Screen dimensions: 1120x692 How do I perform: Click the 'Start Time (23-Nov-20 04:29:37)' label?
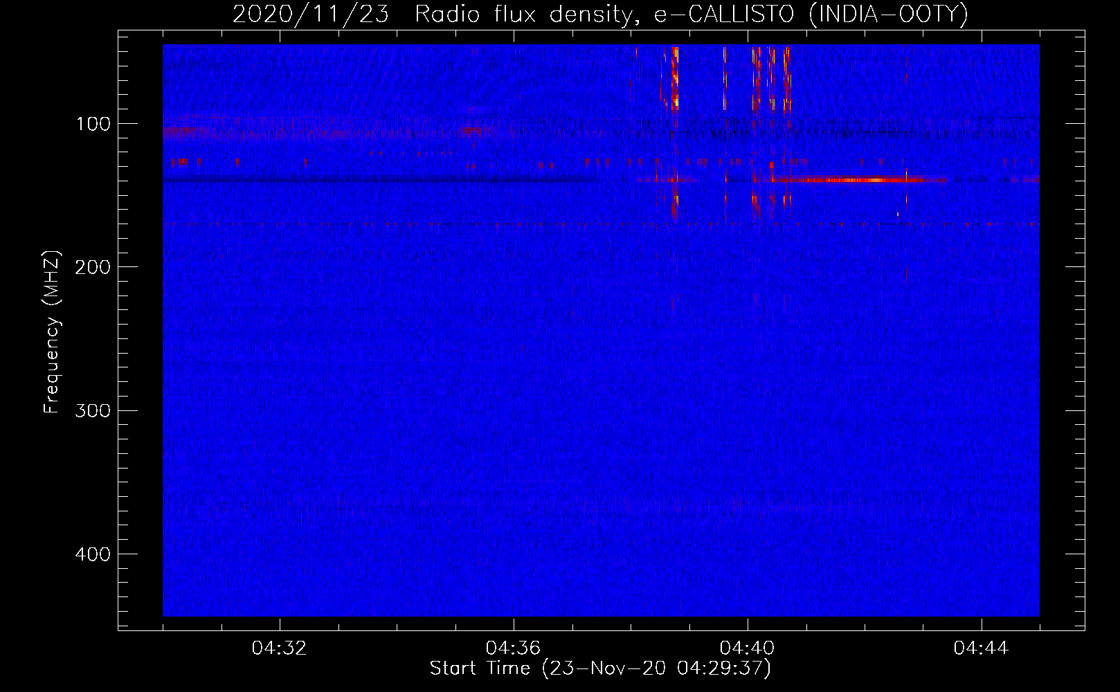click(600, 669)
